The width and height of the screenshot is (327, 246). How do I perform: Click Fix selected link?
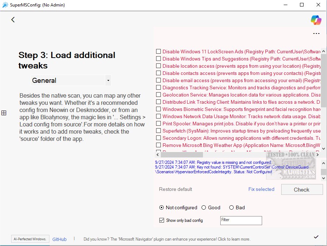[x=261, y=189]
